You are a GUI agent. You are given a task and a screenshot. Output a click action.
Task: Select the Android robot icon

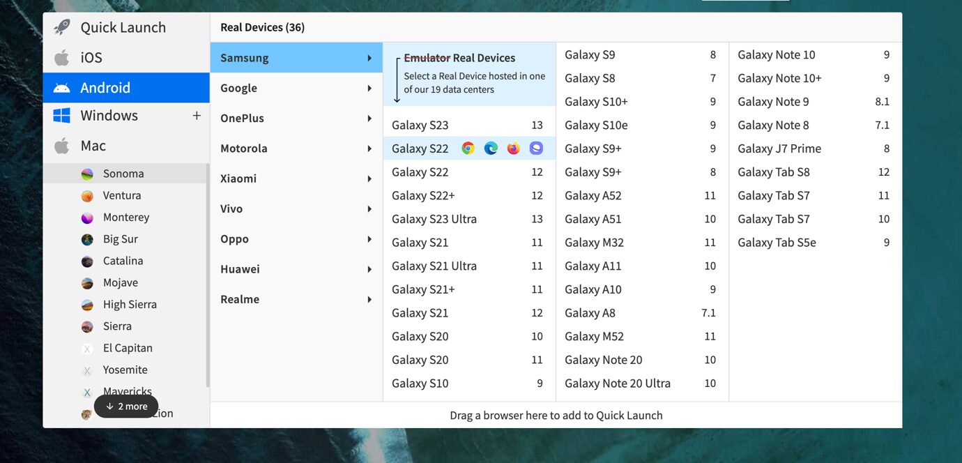pyautogui.click(x=61, y=87)
